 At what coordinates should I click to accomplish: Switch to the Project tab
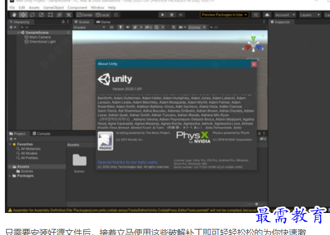(x=17, y=133)
